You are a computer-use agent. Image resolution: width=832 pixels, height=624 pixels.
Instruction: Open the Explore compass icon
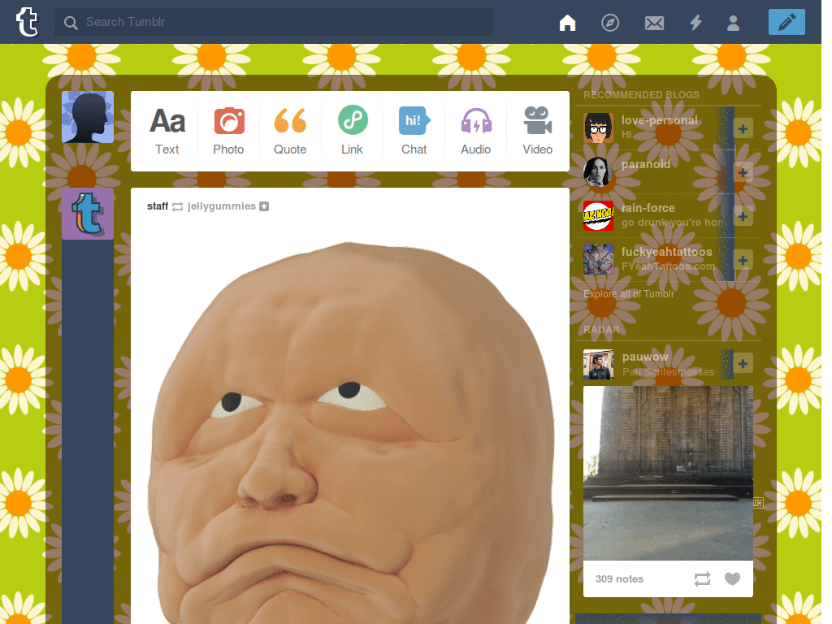click(x=610, y=22)
